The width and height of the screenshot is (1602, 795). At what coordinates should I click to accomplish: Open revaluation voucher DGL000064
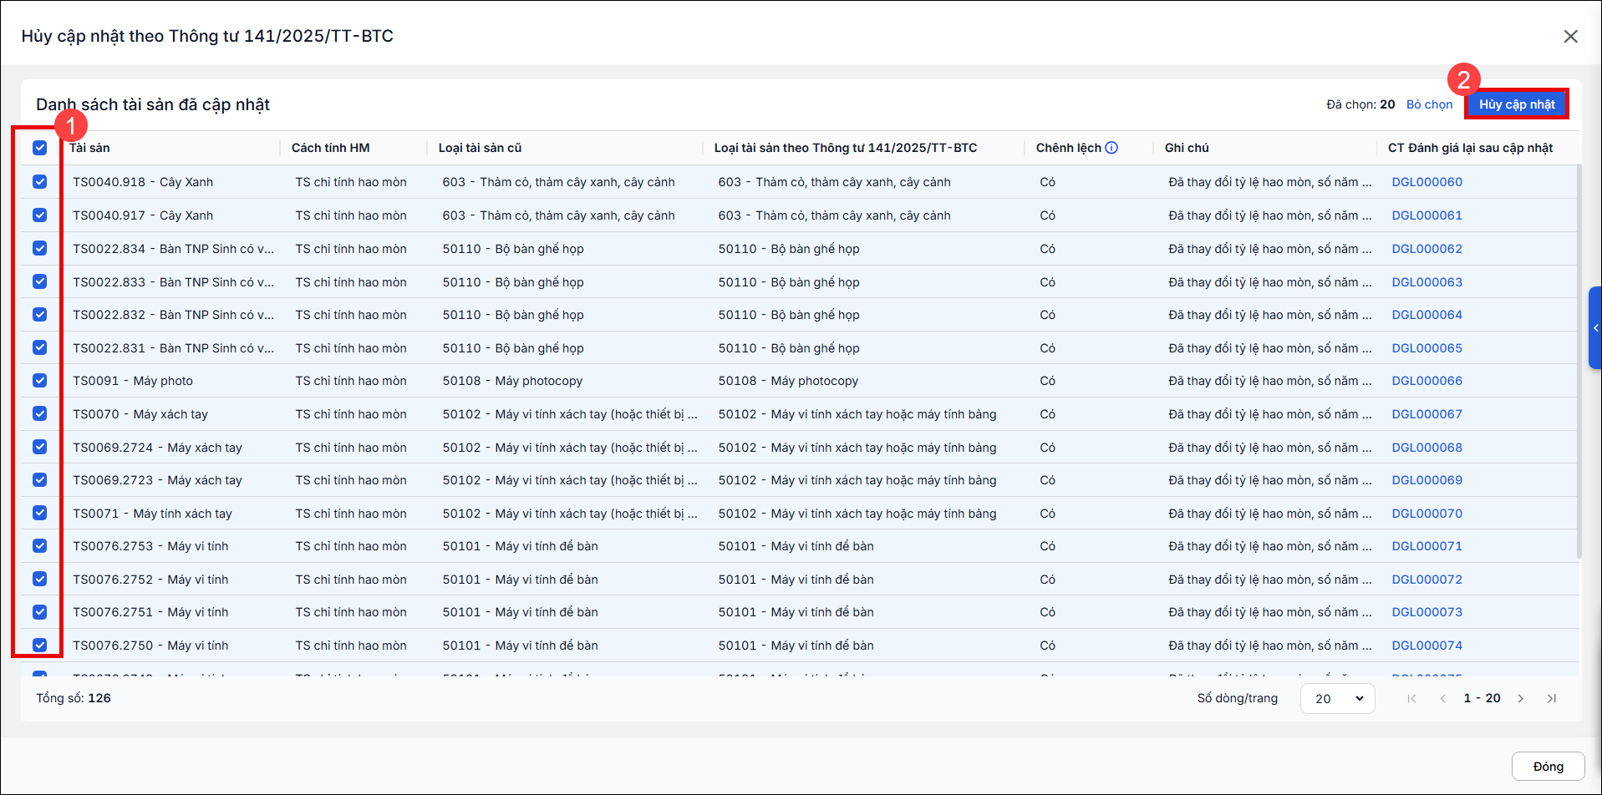[x=1427, y=315]
